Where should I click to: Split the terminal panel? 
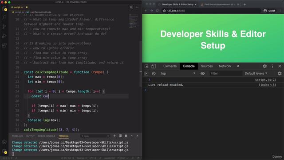tap(120, 136)
